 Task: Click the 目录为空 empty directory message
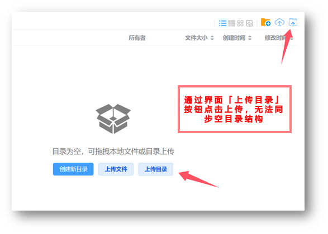113,152
